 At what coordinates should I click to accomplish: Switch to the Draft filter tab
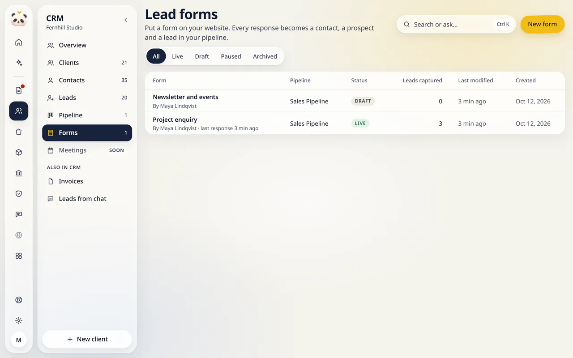coord(202,56)
